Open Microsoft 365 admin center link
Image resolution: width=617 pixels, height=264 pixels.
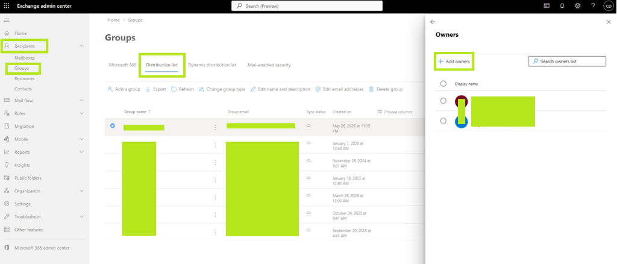coord(42,248)
